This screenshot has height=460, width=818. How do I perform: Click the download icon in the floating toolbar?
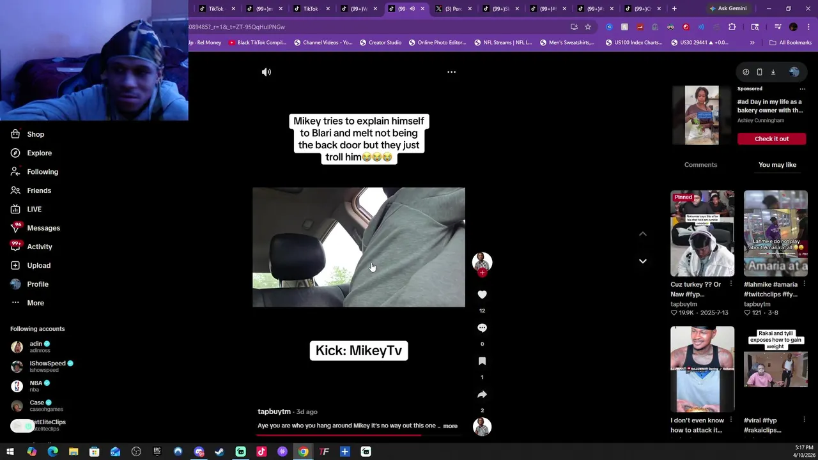[x=773, y=72]
